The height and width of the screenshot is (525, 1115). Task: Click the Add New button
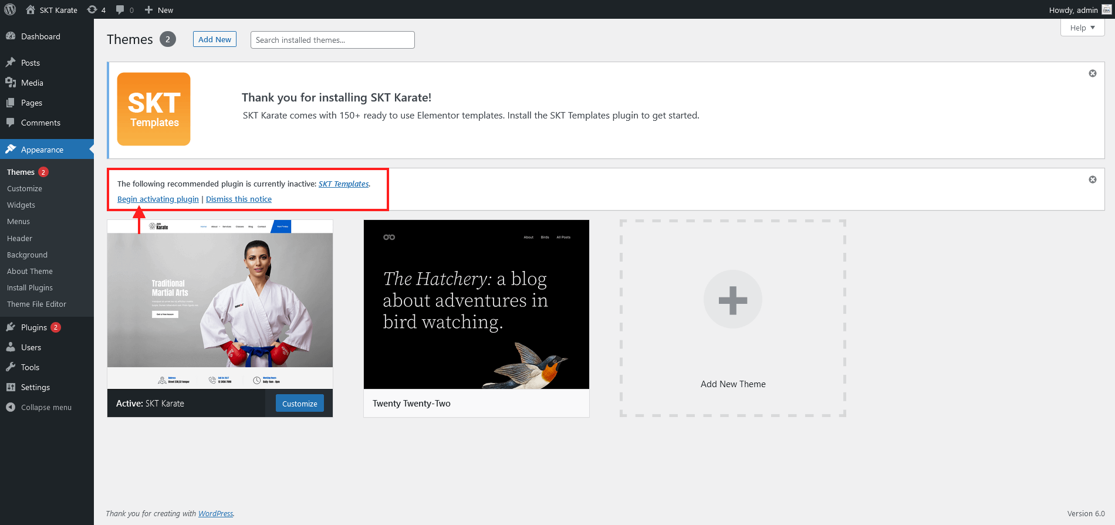pos(215,39)
